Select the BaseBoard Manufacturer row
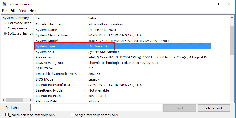 pos(123,85)
